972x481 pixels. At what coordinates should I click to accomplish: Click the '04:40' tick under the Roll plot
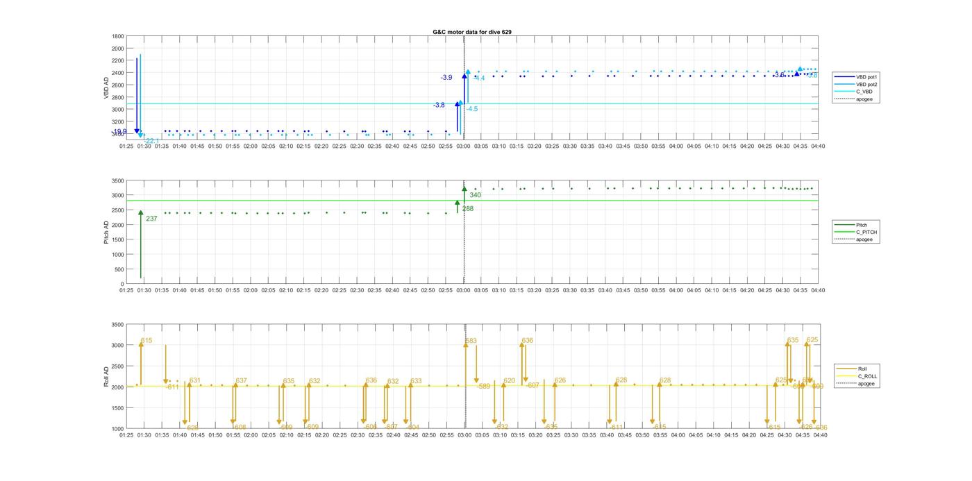pos(819,435)
